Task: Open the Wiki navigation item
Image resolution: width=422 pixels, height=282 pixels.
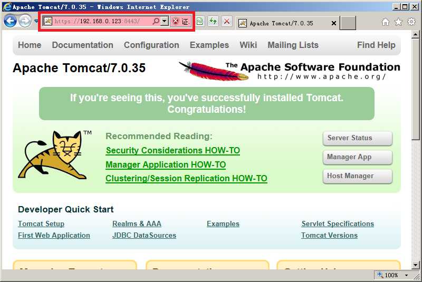Action: click(x=248, y=45)
